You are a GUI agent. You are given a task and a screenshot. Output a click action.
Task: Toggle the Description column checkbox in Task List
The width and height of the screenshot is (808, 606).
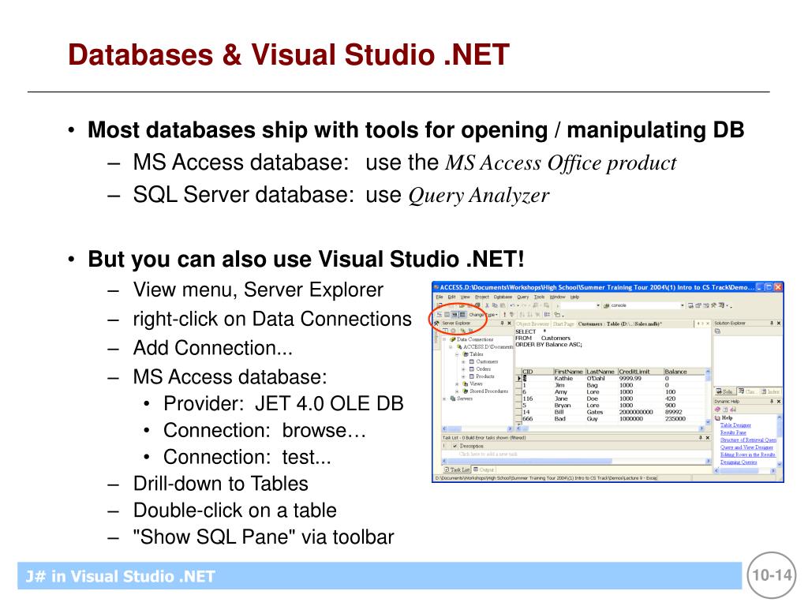(455, 447)
